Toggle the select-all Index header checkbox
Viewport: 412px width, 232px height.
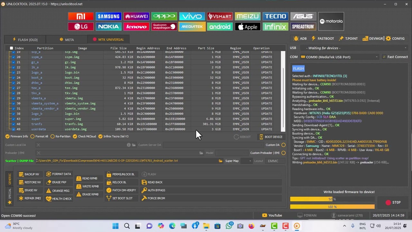[x=12, y=48]
